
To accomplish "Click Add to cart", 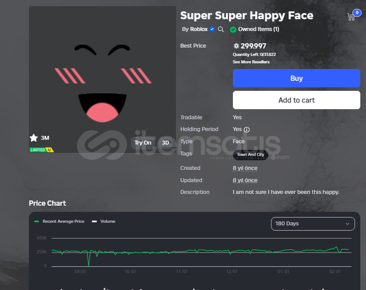I will (x=296, y=100).
